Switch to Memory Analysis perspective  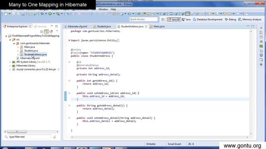point(250,19)
